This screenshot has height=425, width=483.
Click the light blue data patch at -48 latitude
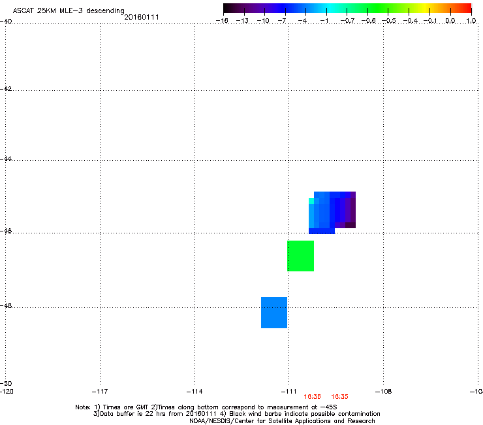274,313
